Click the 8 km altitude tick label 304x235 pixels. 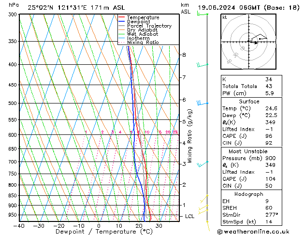pyautogui.click(x=184, y=55)
